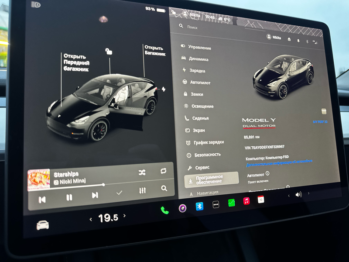Tap the speaker volume icon
This screenshot has width=349, height=262.
298,194
